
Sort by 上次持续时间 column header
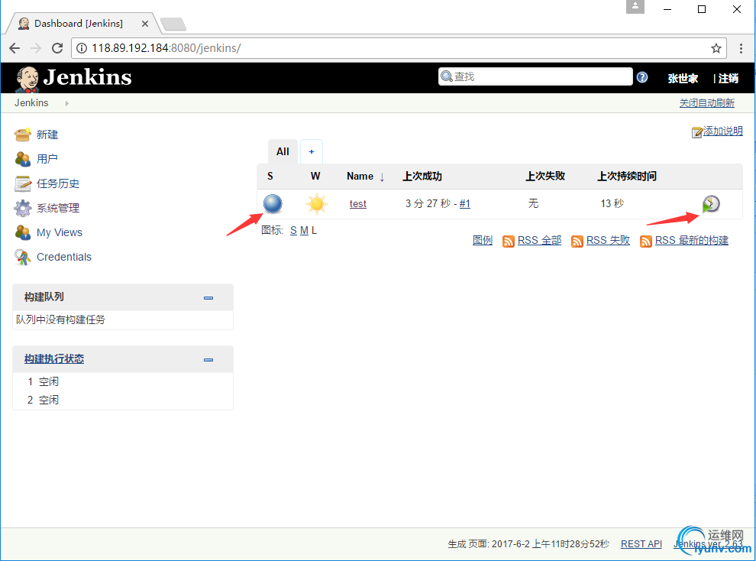[627, 176]
